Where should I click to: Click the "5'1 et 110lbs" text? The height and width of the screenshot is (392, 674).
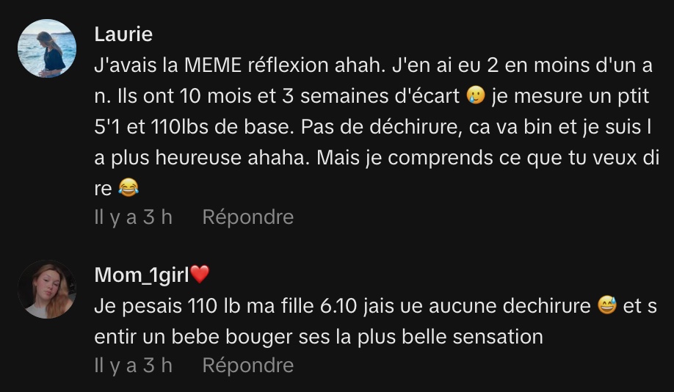[x=162, y=127]
